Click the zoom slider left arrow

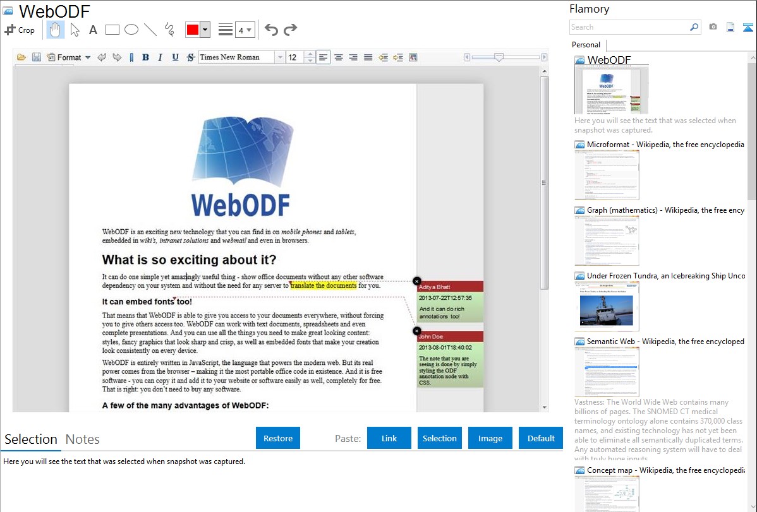coord(467,57)
